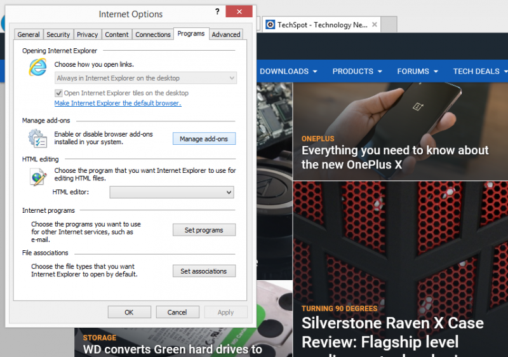Open the how you open links dropdown
The image size is (508, 357).
(146, 78)
